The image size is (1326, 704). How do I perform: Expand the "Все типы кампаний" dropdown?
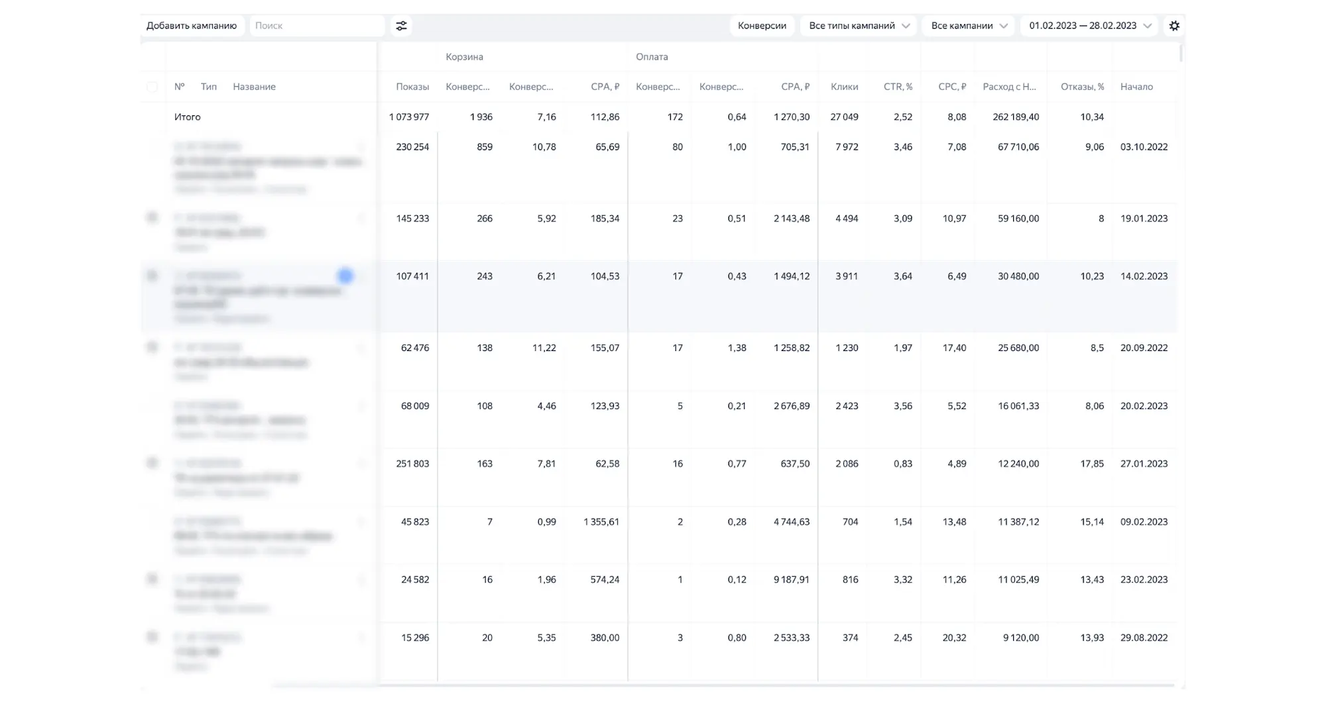(859, 26)
